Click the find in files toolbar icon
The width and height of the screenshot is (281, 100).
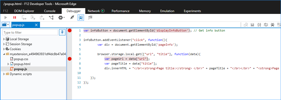pos(90,17)
